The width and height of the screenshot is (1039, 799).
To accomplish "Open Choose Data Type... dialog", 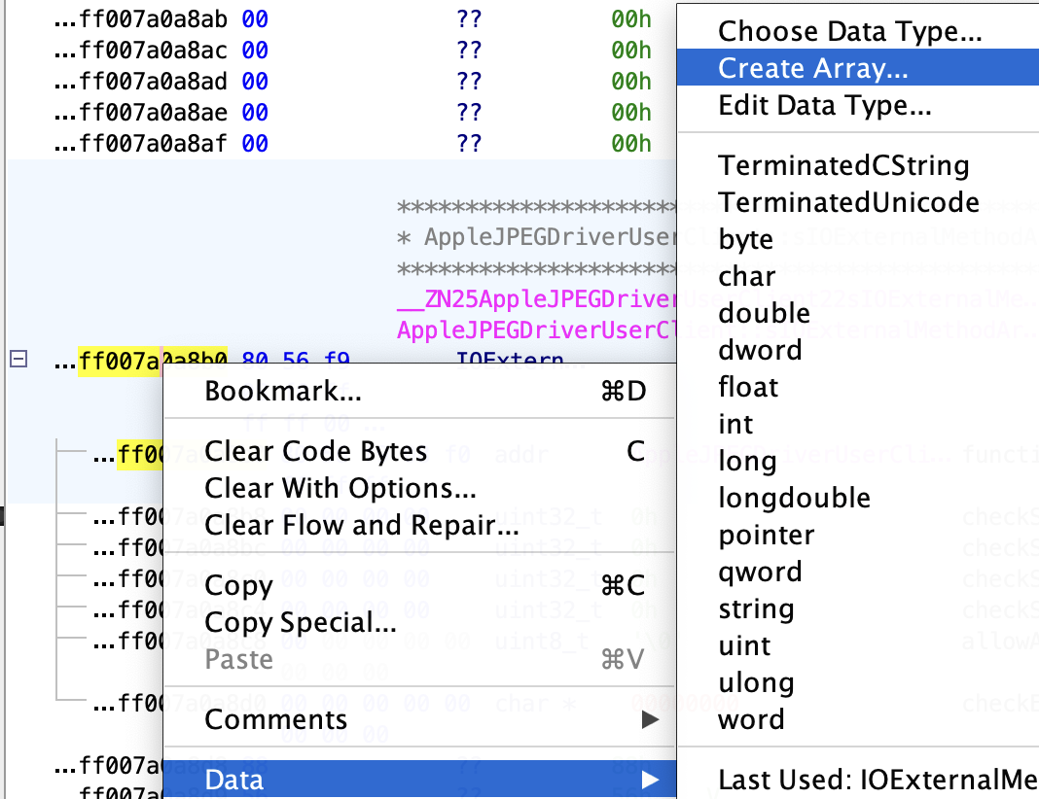I will tap(849, 31).
